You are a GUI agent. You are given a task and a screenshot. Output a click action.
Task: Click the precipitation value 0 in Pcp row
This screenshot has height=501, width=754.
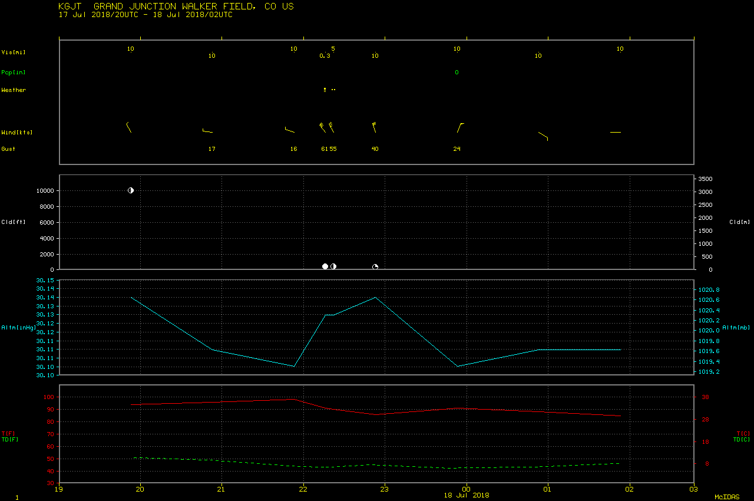click(457, 72)
